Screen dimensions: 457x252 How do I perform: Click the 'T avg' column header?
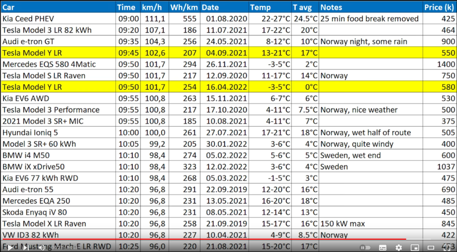click(x=305, y=7)
